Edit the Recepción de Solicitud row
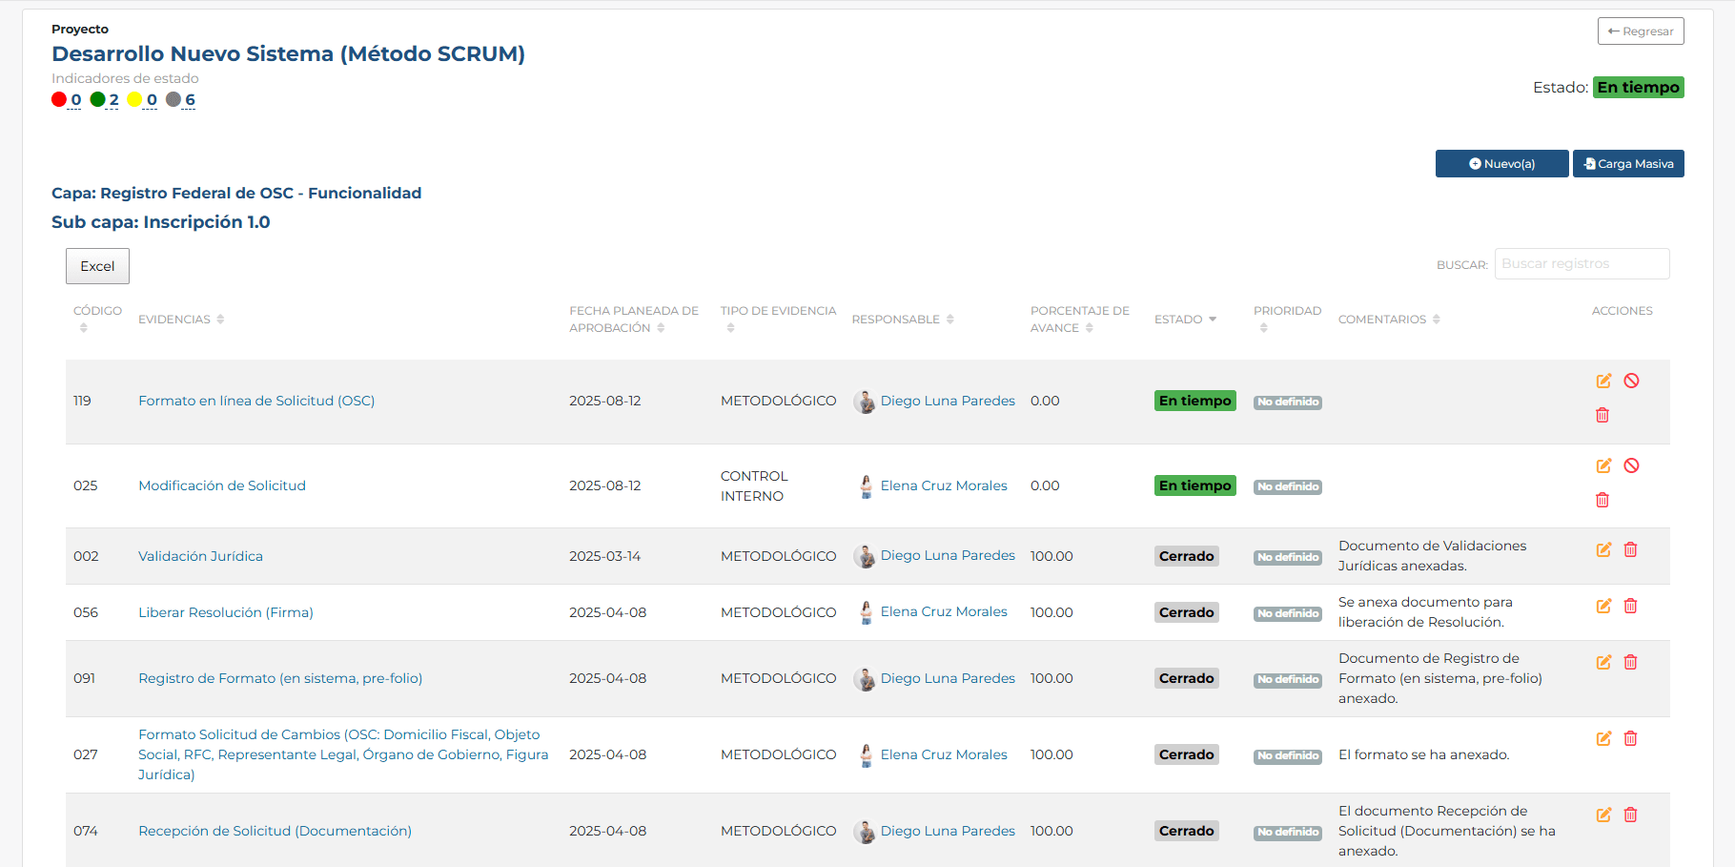This screenshot has height=867, width=1735. click(1603, 815)
